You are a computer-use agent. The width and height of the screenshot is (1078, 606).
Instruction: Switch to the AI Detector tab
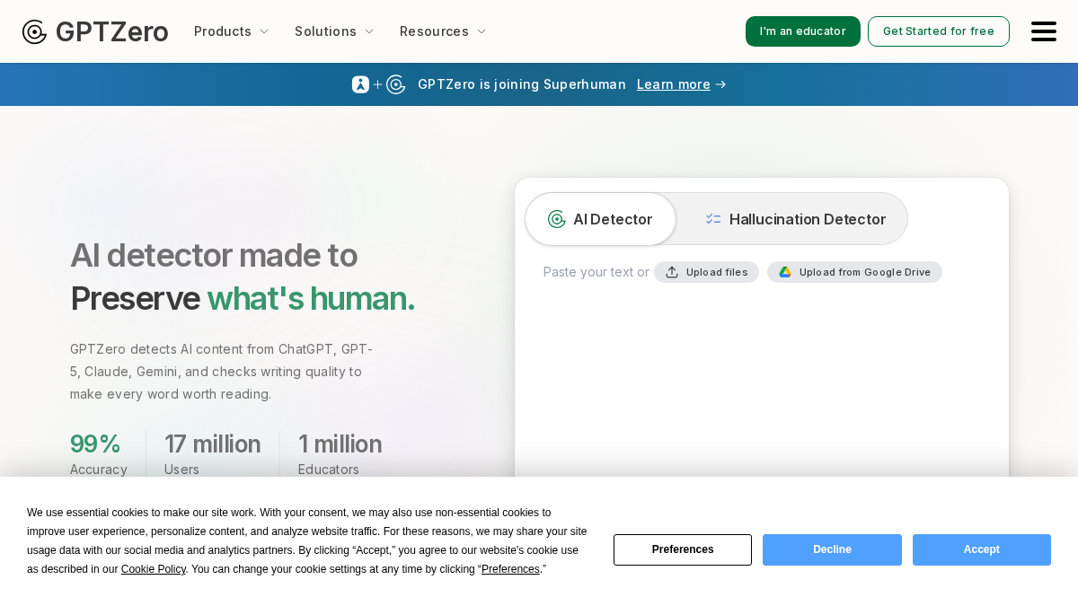(x=601, y=219)
